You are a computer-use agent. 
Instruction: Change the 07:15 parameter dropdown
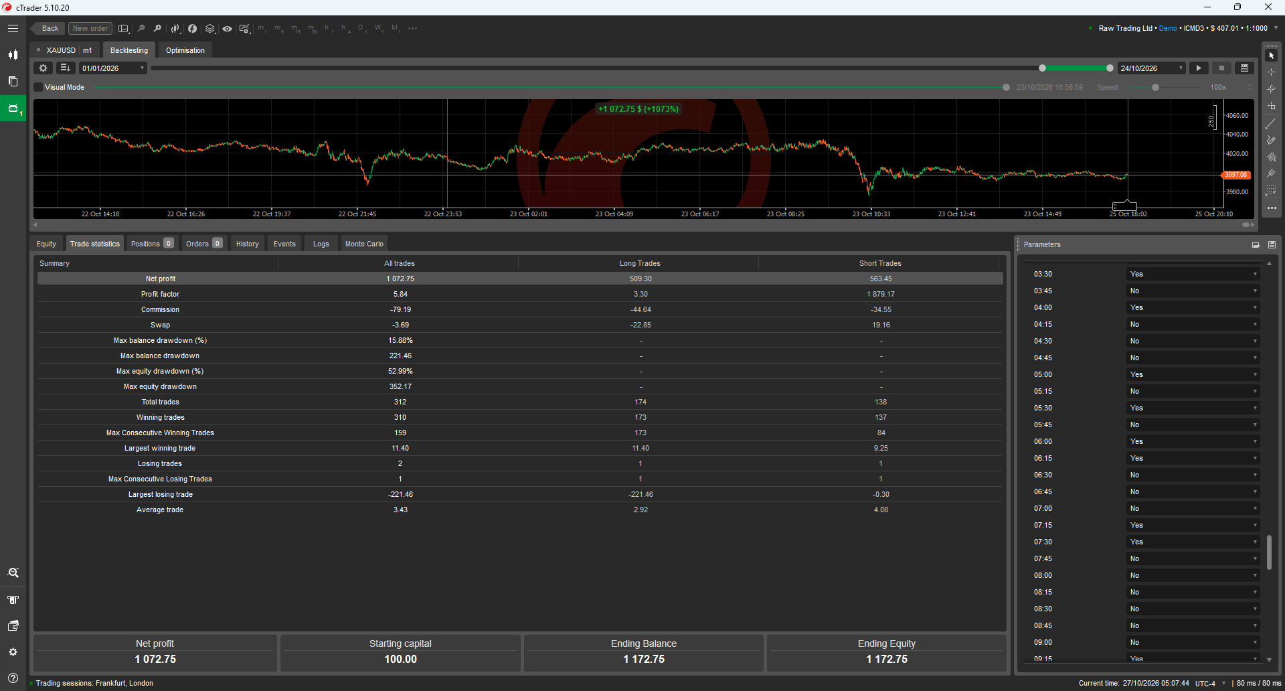[1193, 526]
